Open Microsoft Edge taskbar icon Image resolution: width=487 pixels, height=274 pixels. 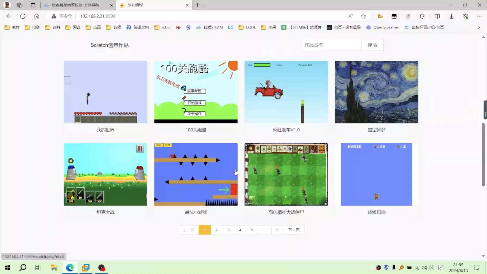pyautogui.click(x=70, y=268)
